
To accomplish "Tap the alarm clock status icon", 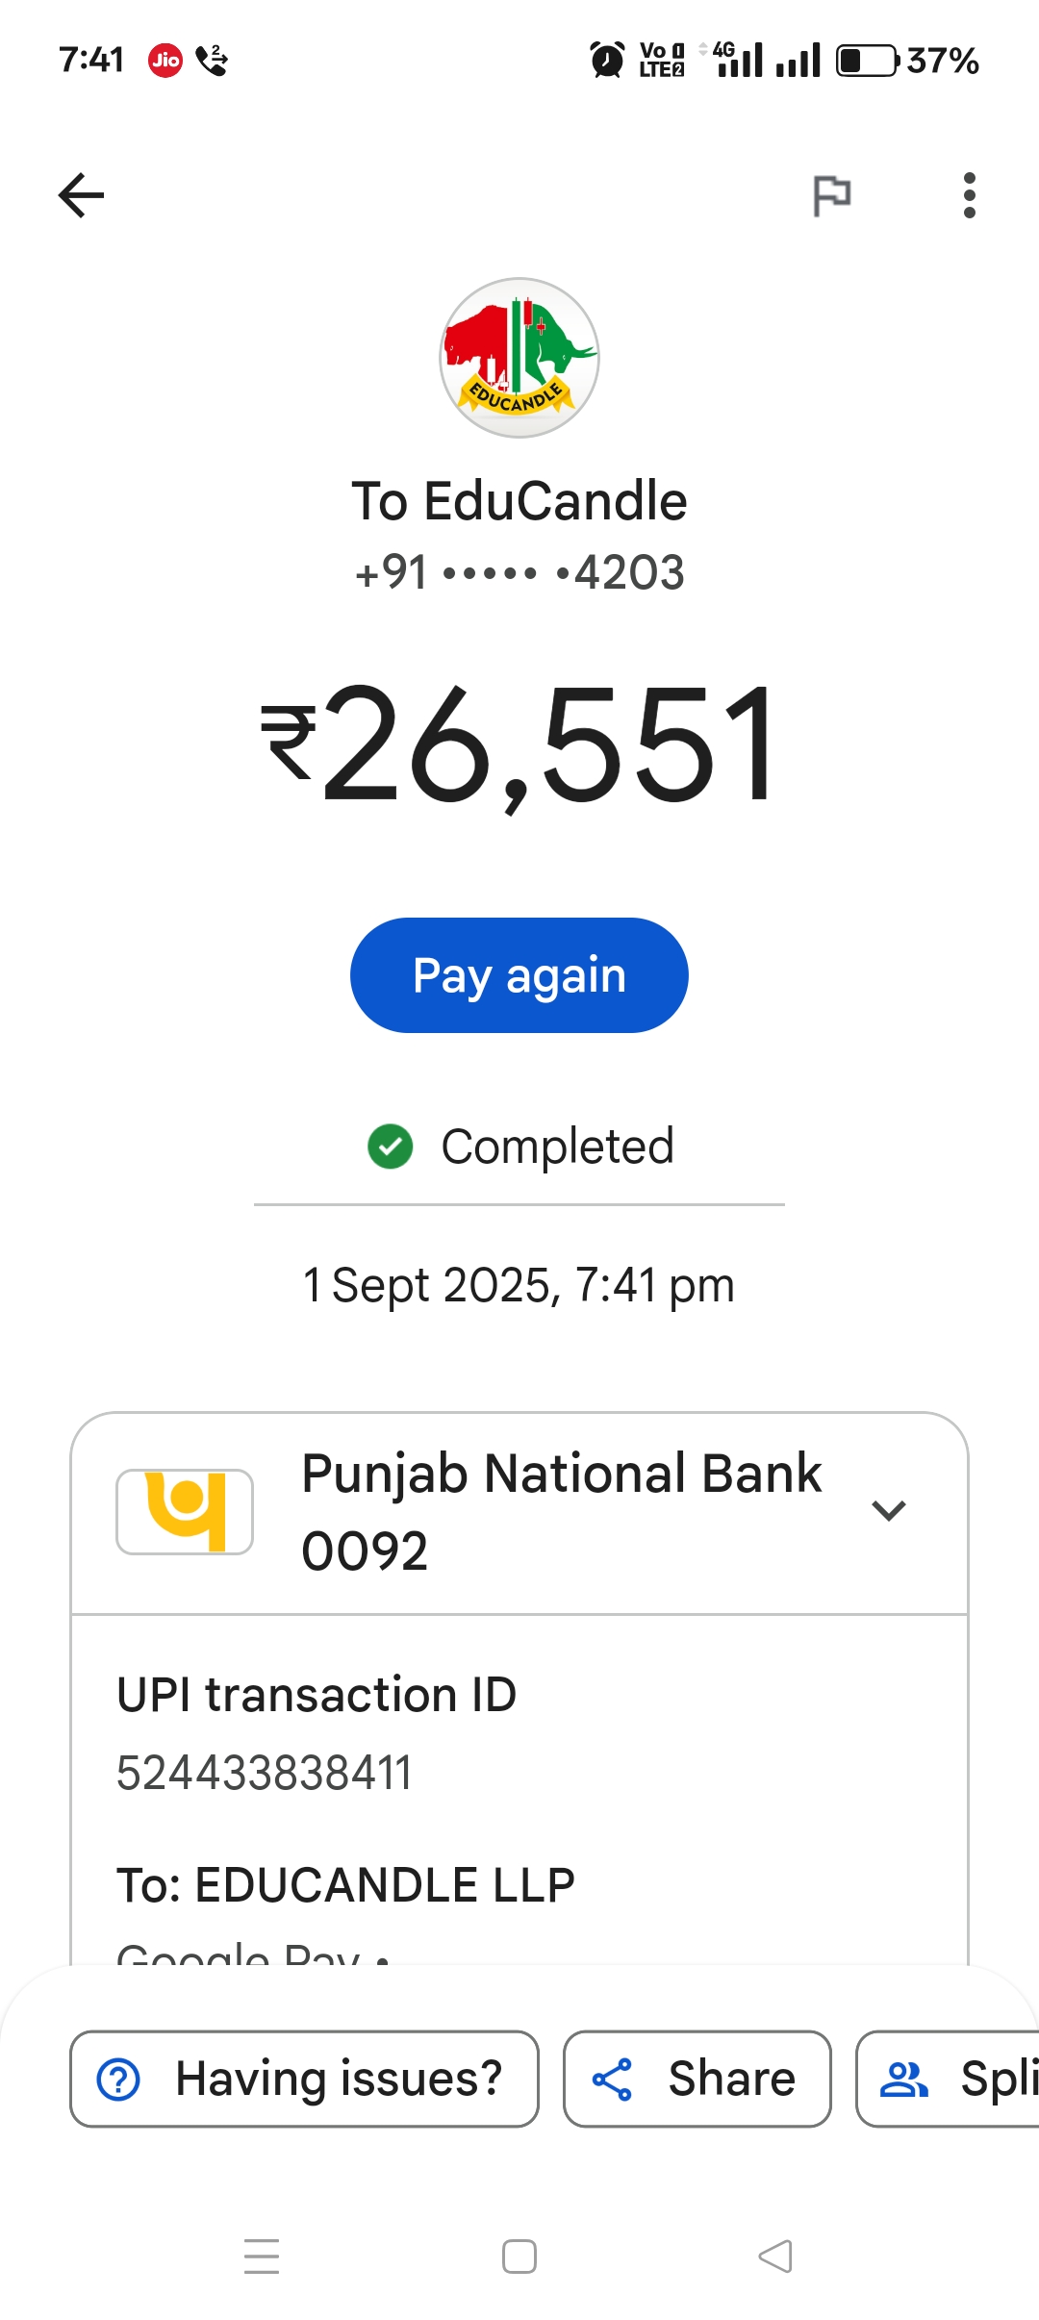I will point(607,61).
